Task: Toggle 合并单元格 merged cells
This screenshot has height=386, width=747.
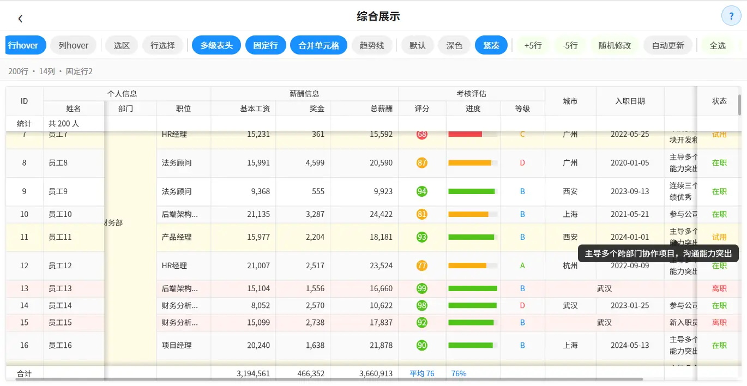Action: (x=318, y=45)
